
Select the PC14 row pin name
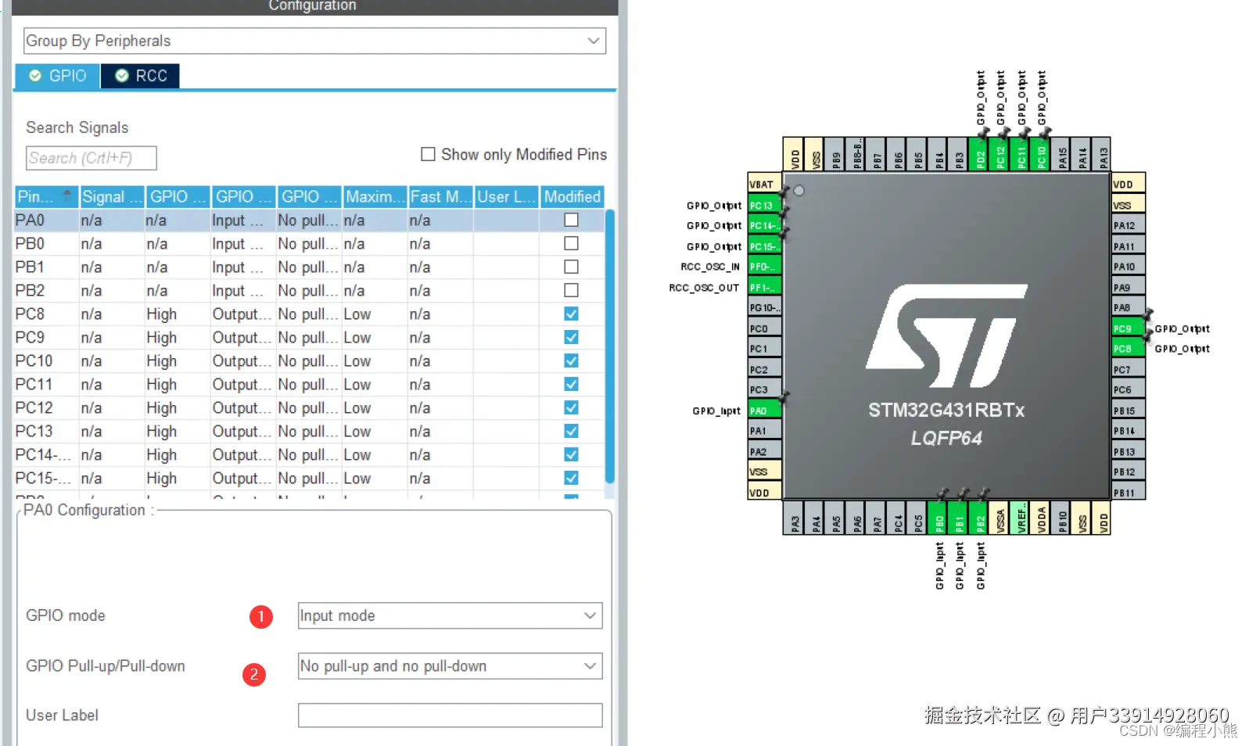(46, 455)
